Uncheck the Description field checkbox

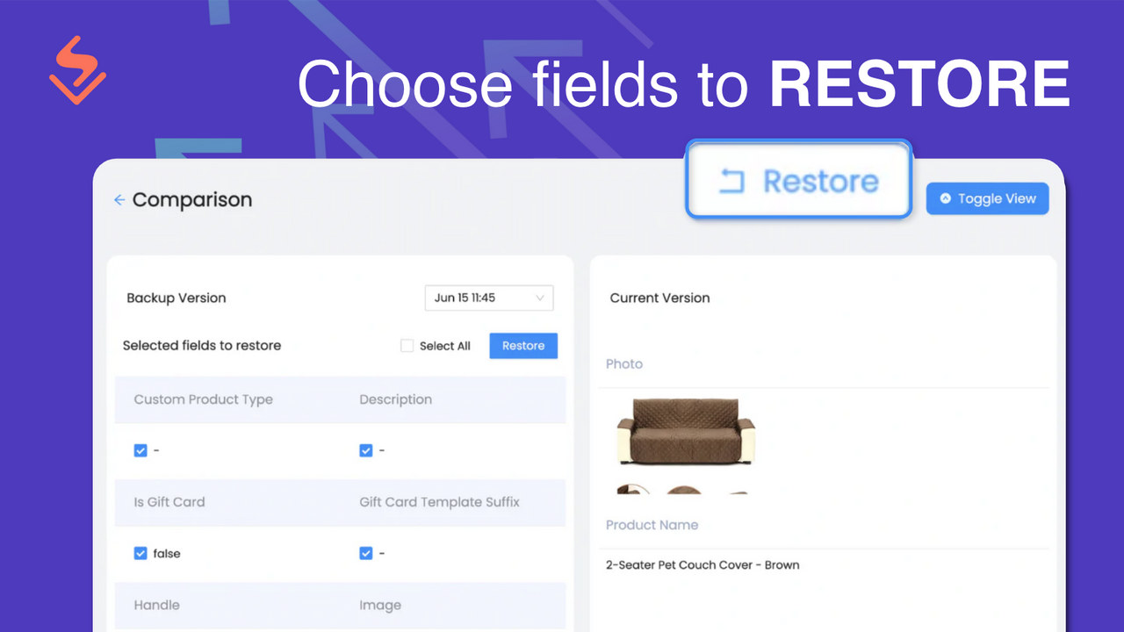tap(366, 450)
